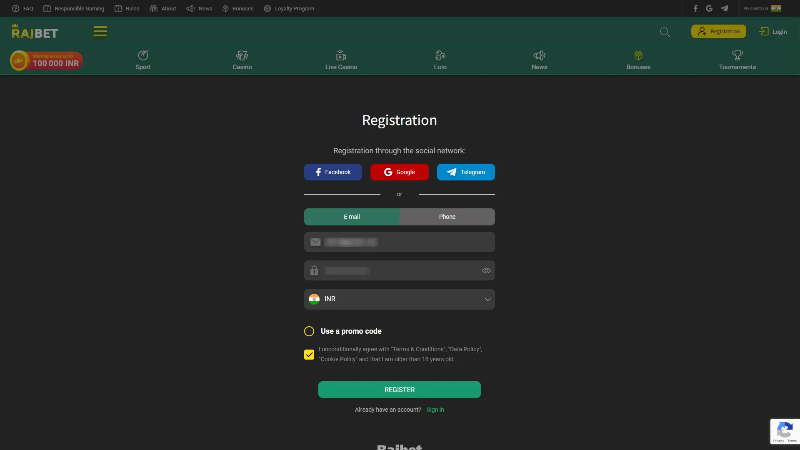Switch to the Phone registration tab
This screenshot has width=800, height=450.
click(x=447, y=217)
